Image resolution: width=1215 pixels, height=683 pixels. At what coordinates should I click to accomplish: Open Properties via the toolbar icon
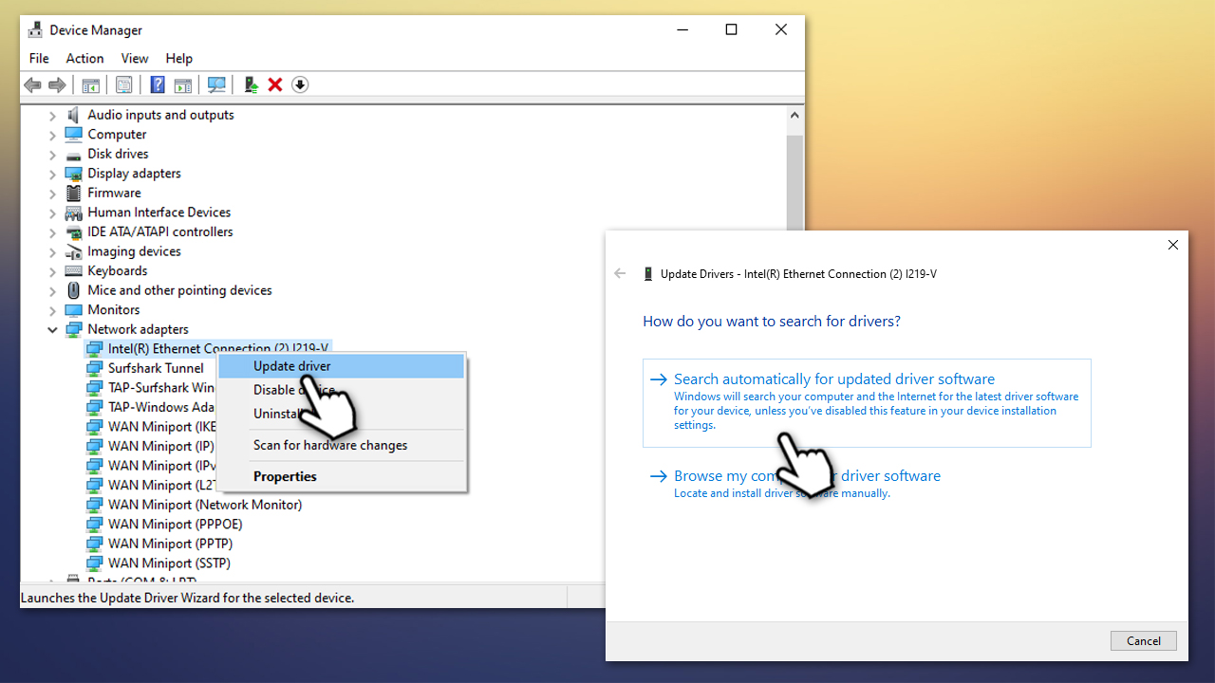(x=124, y=85)
